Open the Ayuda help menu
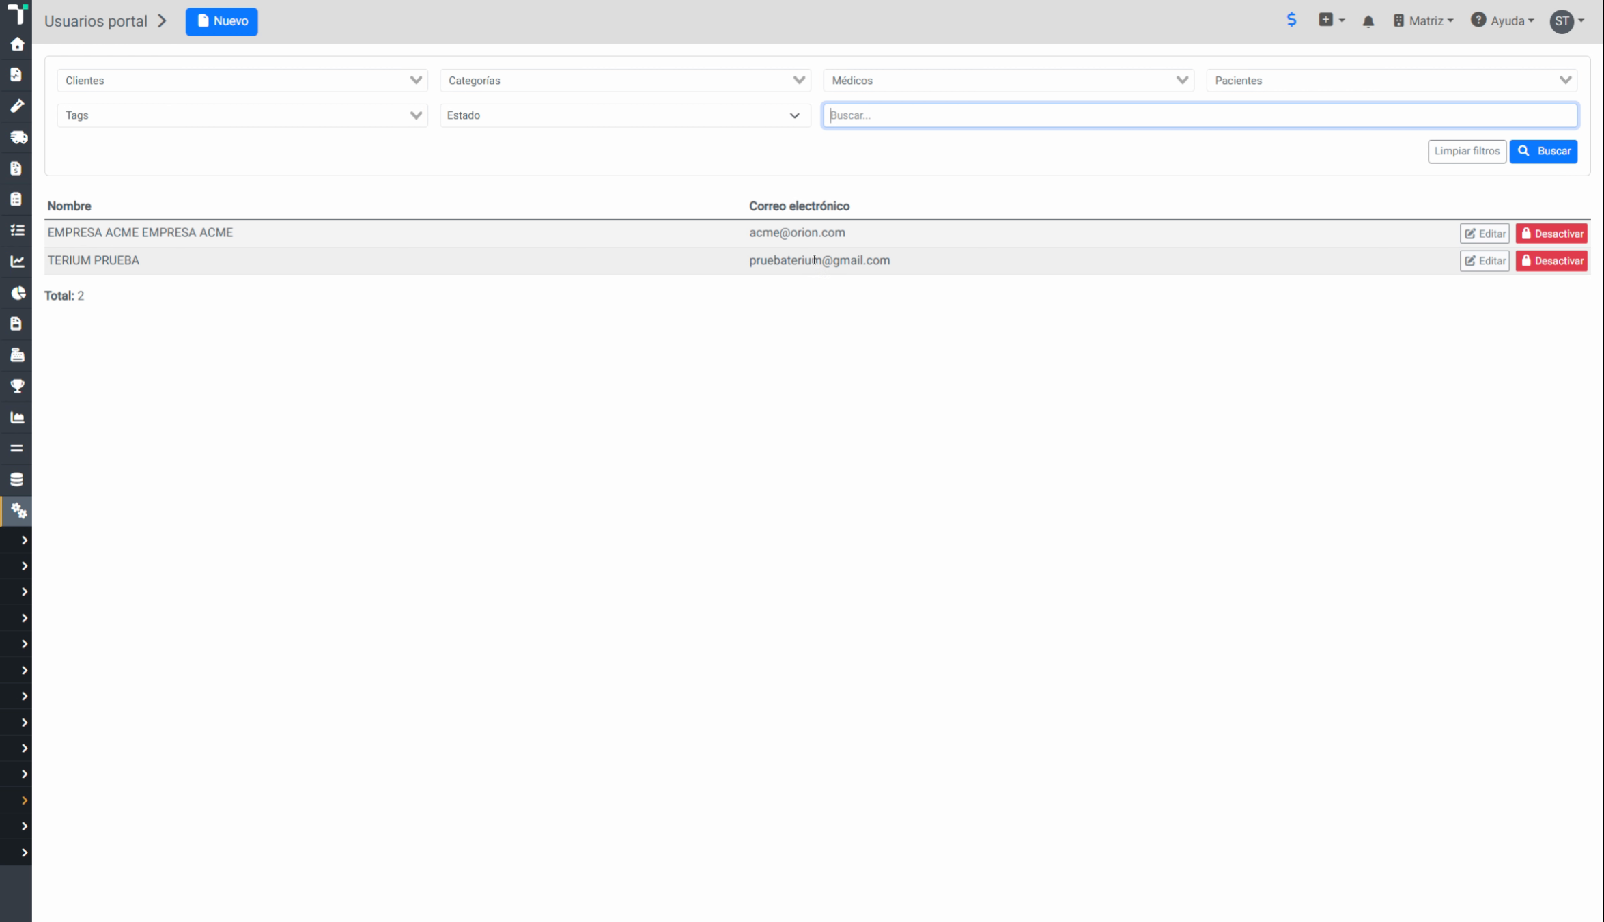1604x922 pixels. click(x=1502, y=21)
